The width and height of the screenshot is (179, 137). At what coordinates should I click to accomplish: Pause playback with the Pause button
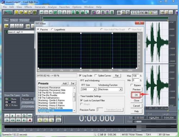pyautogui.click(x=18, y=116)
